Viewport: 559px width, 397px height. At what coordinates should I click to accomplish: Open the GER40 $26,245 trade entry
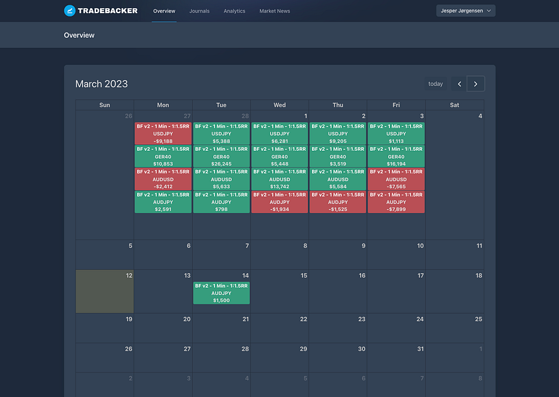pyautogui.click(x=221, y=156)
